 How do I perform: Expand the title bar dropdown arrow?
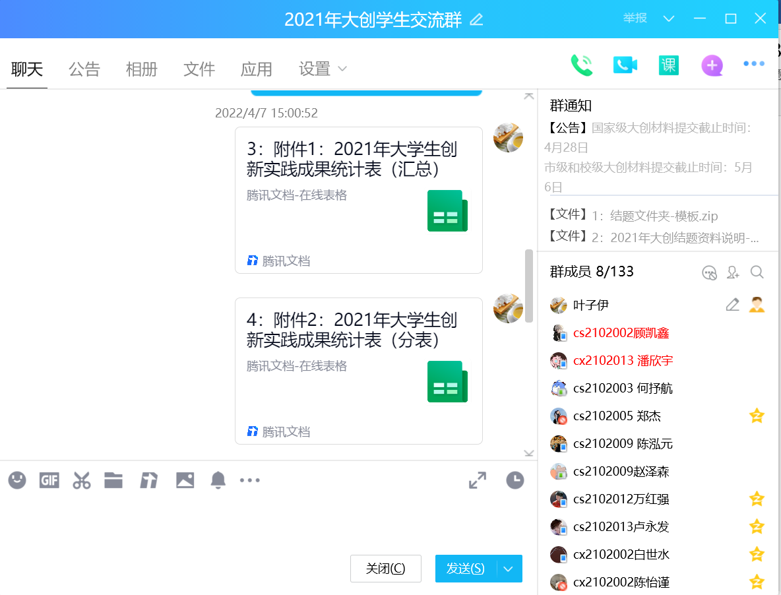click(669, 18)
